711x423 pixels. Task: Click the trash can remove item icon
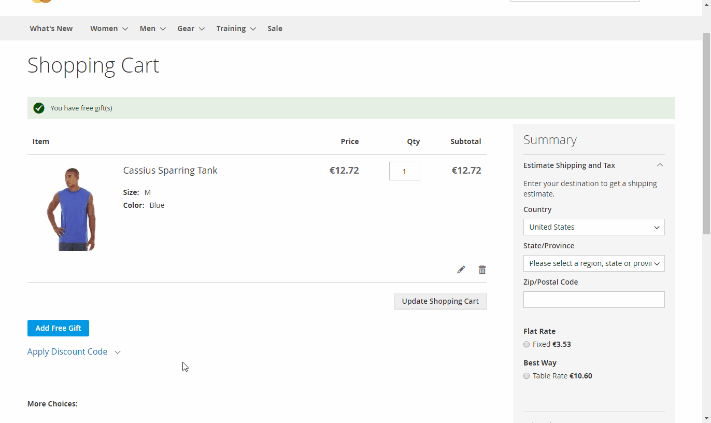click(482, 270)
